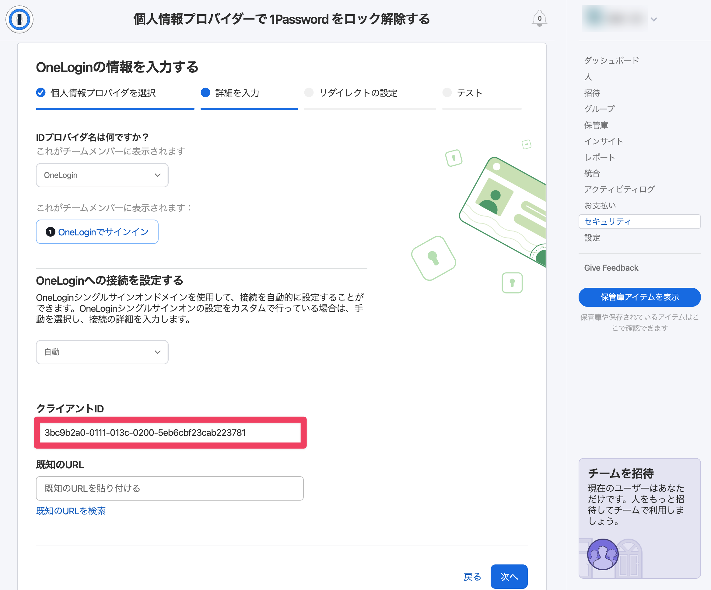Screen dimensions: 711x590
Task: Click the チームを招待 card heading
Action: click(621, 473)
